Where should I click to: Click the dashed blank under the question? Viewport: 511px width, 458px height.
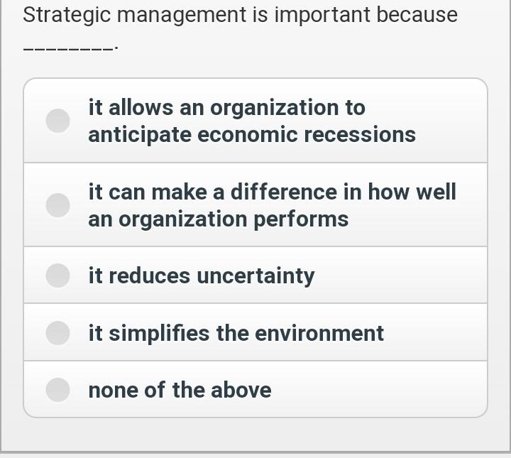pyautogui.click(x=70, y=49)
